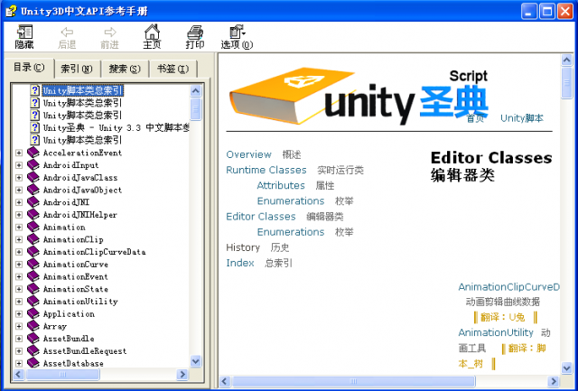
Task: Click the Forward (前进) toolbar arrow
Action: 109,36
